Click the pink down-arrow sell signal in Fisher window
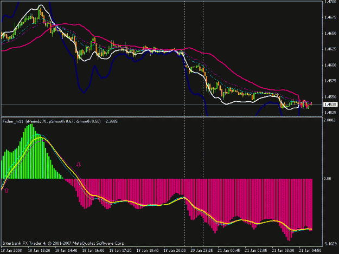This screenshot has width=339, height=254. pos(79,165)
